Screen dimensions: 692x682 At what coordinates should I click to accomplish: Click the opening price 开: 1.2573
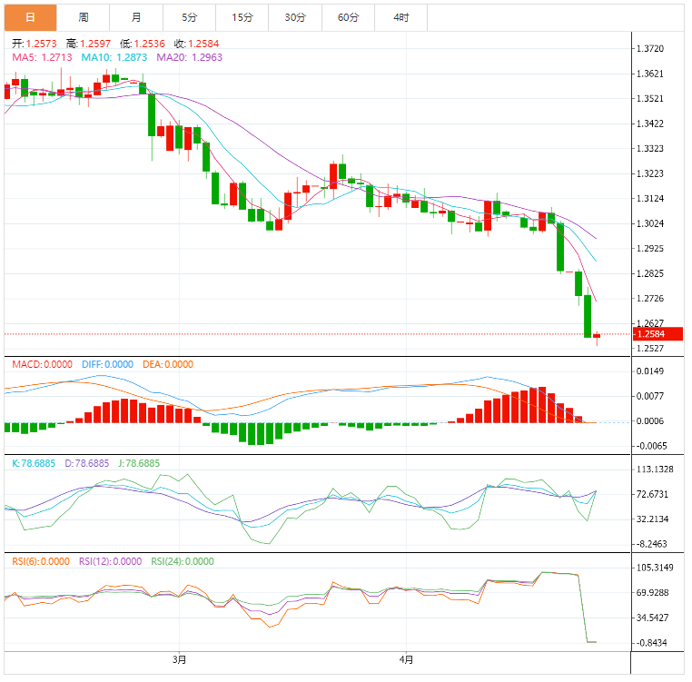[35, 44]
